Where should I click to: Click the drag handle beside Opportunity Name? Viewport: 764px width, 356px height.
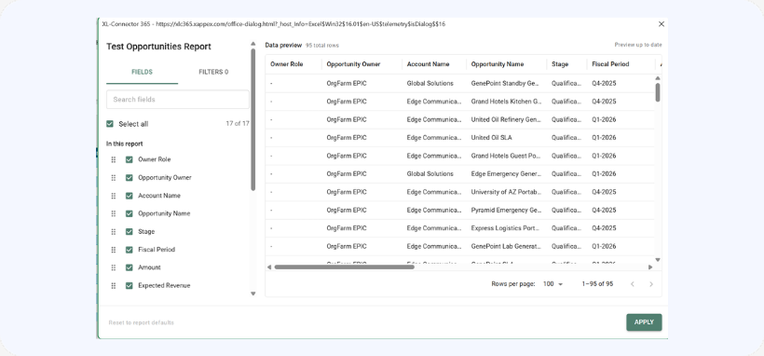tap(114, 213)
